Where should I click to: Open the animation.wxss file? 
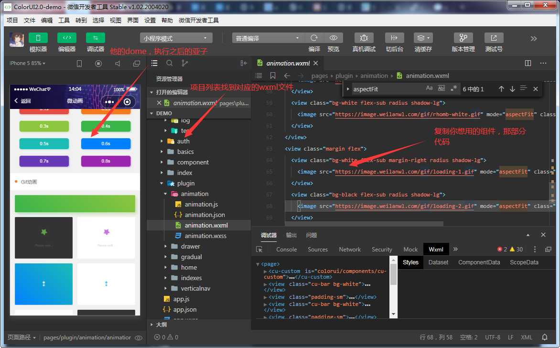(x=205, y=236)
